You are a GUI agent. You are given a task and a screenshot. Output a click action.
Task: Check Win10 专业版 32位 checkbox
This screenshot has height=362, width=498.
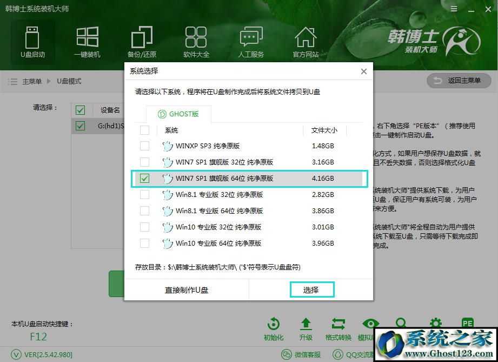pos(144,227)
